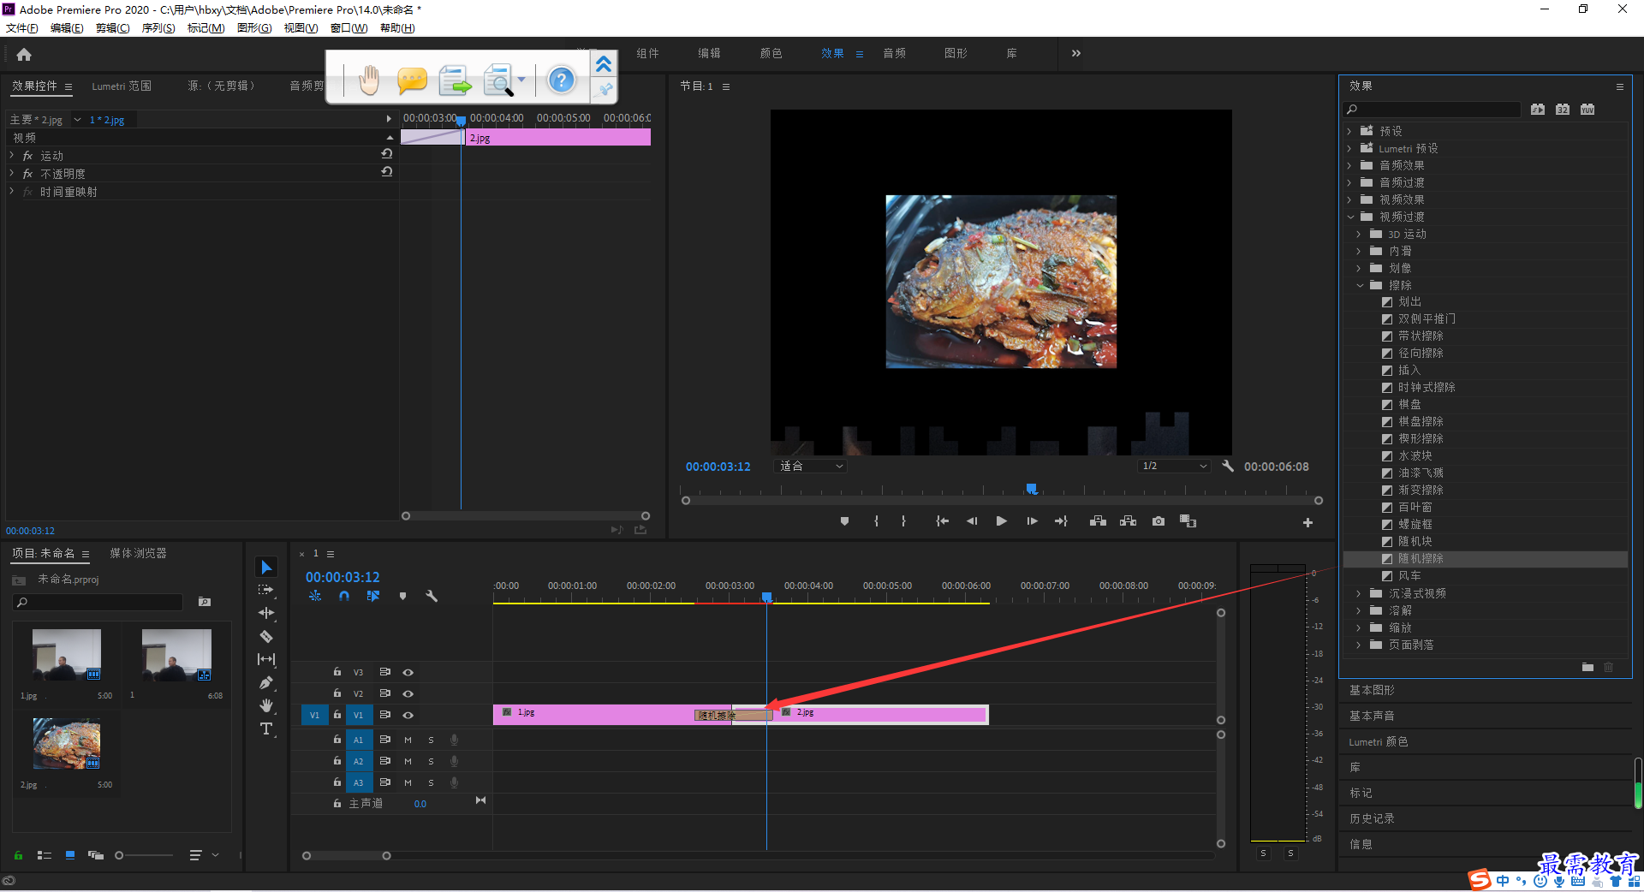
Task: Select the Type tool
Action: click(x=266, y=728)
